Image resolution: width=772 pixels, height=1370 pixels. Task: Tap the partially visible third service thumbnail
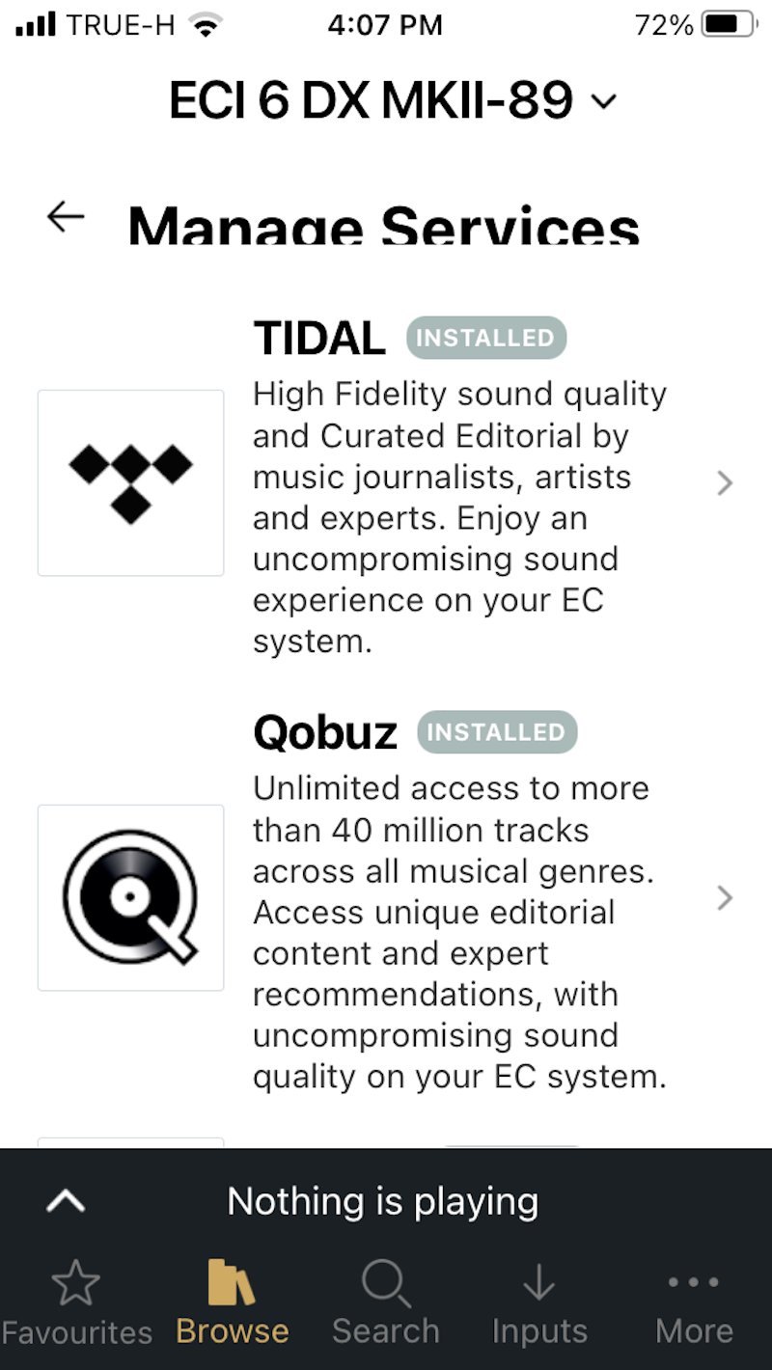pyautogui.click(x=131, y=1143)
